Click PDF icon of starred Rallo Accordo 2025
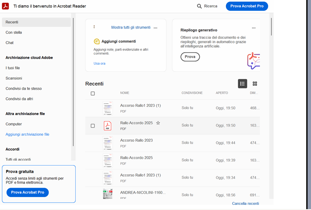 [108, 125]
